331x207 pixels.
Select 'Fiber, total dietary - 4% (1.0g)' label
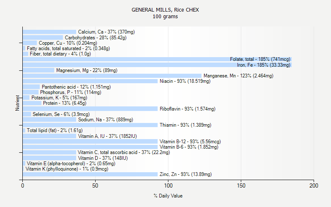pos(60,54)
